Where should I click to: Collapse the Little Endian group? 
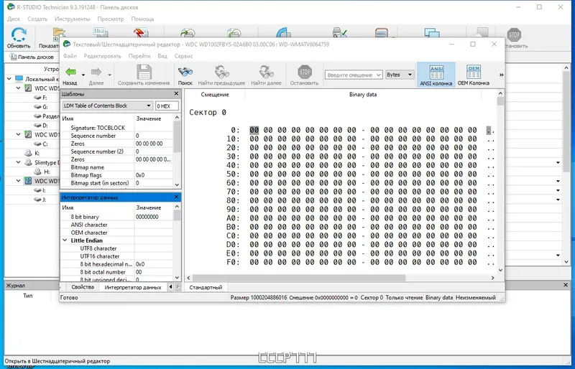click(x=65, y=240)
